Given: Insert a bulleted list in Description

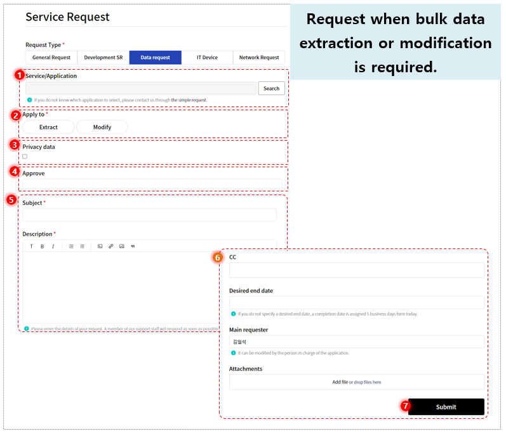Looking at the screenshot, I should coord(71,247).
